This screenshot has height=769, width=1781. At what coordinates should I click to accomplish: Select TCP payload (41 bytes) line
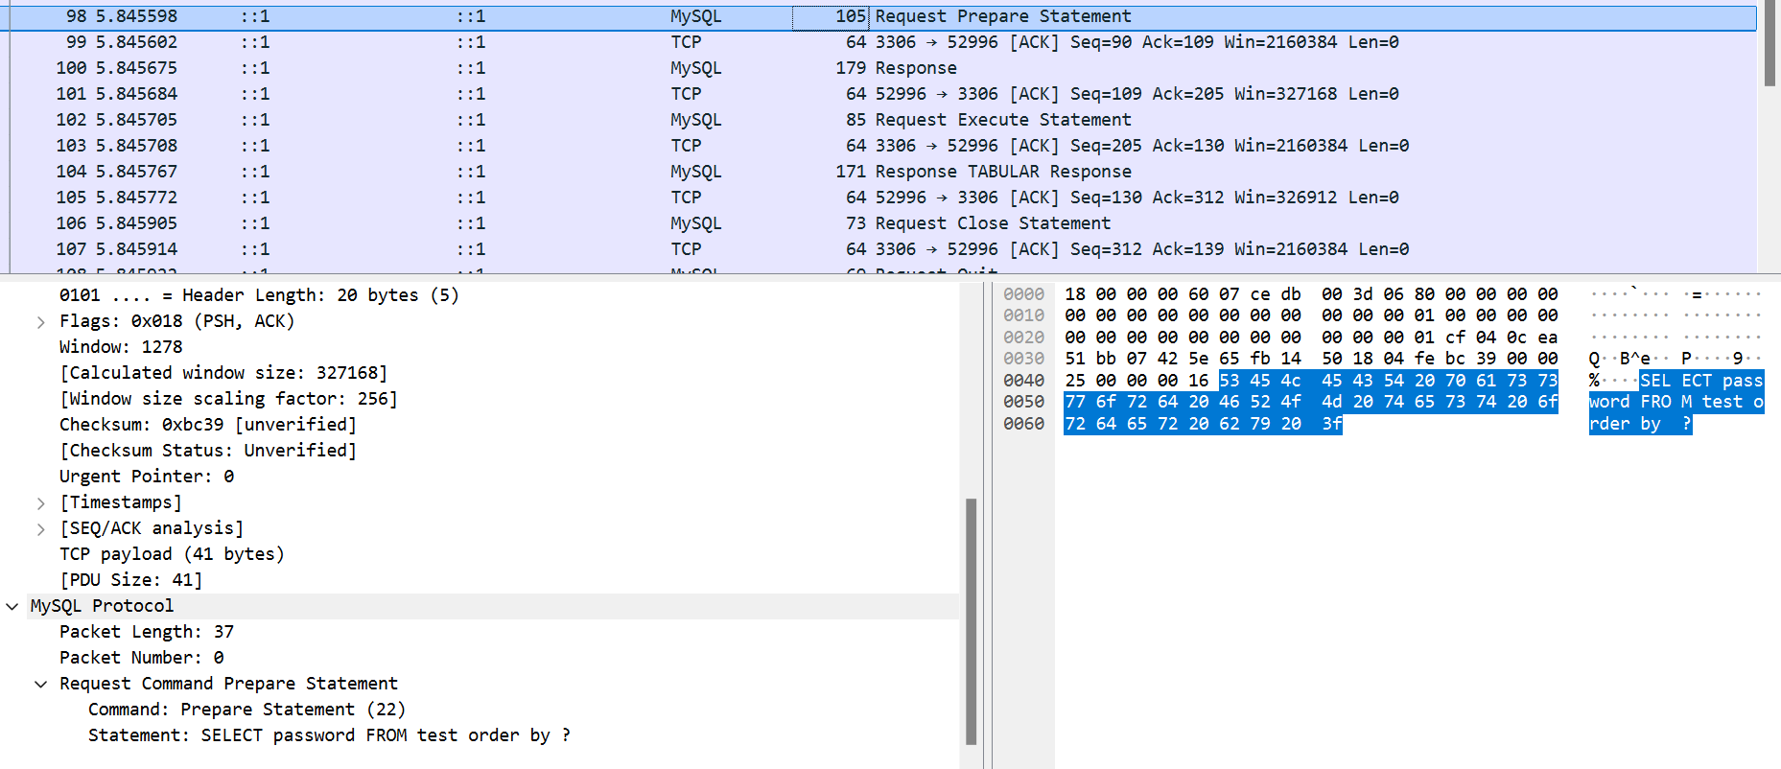(x=172, y=554)
